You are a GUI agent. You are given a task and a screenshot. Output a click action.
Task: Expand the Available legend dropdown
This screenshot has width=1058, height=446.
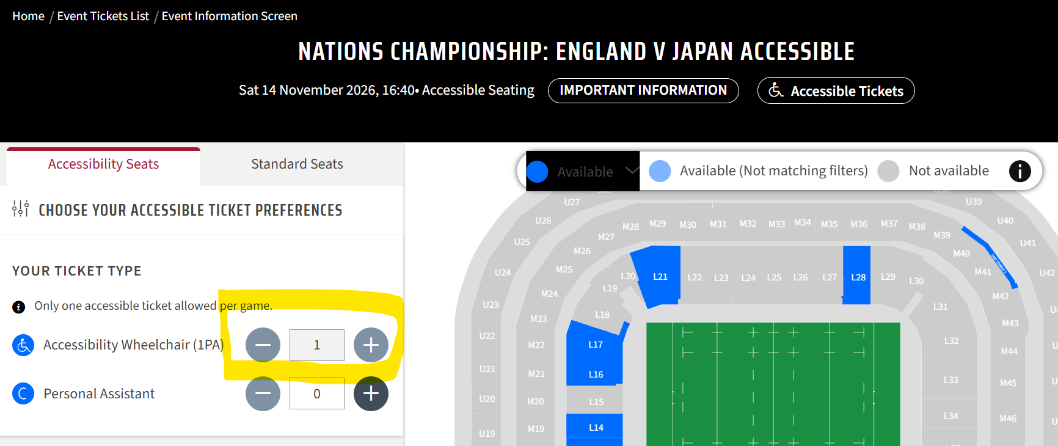[x=632, y=170]
